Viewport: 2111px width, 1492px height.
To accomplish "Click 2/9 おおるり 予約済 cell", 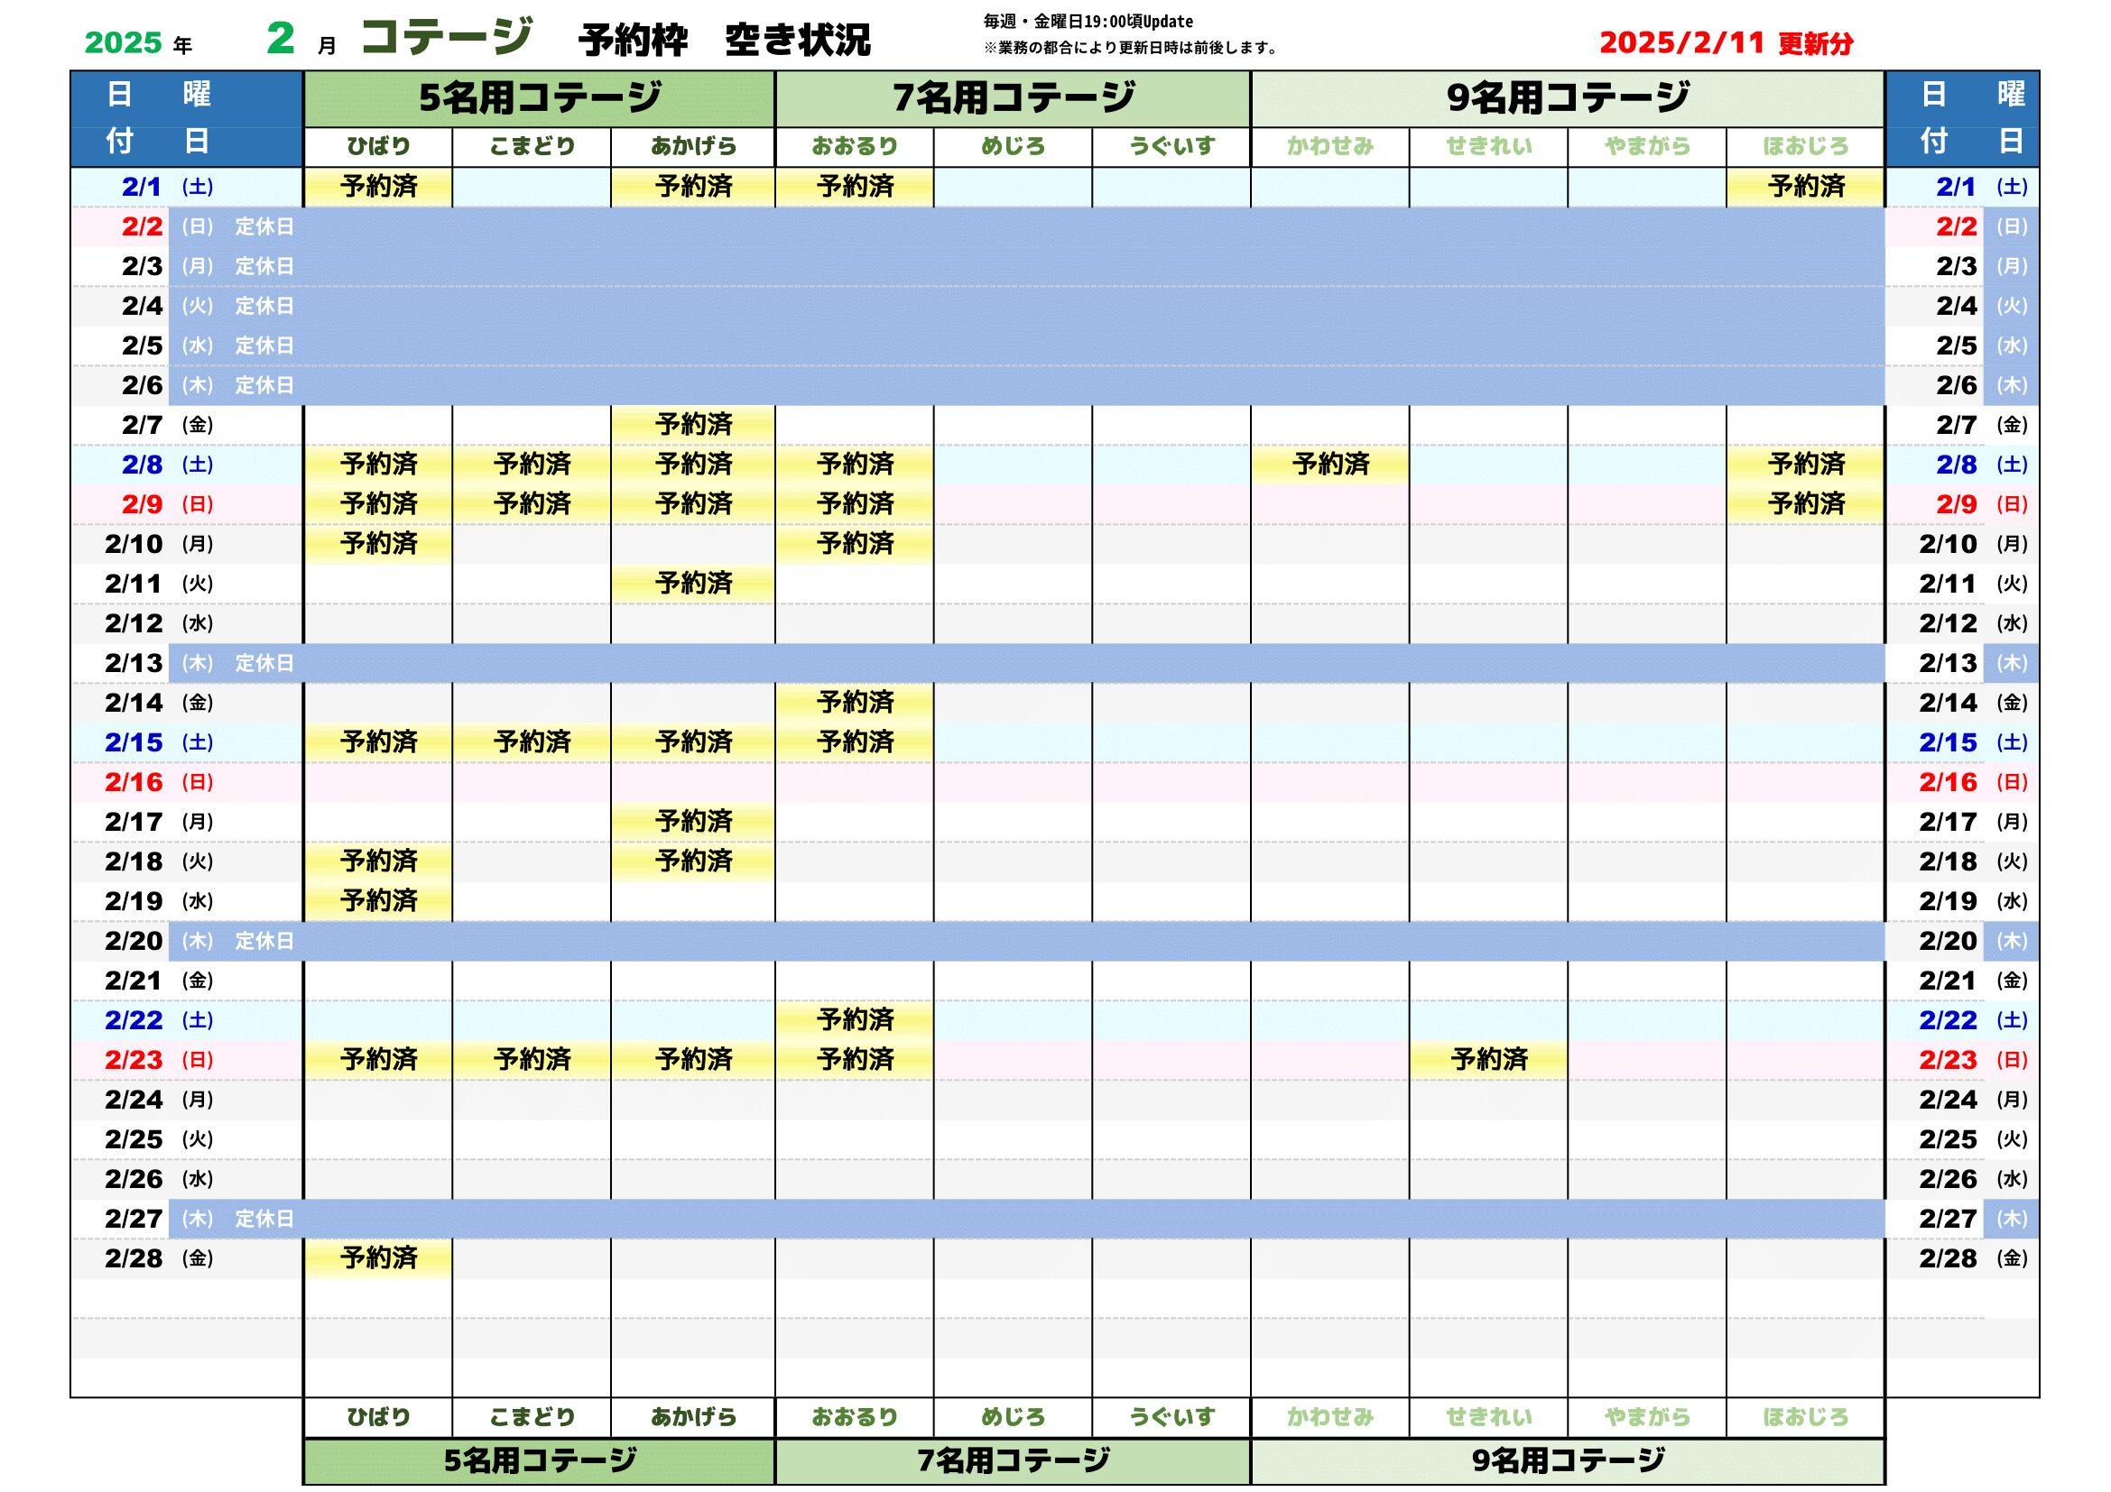I will pos(855,504).
